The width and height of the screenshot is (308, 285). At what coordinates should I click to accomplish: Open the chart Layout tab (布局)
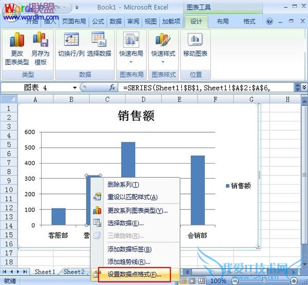pos(223,21)
